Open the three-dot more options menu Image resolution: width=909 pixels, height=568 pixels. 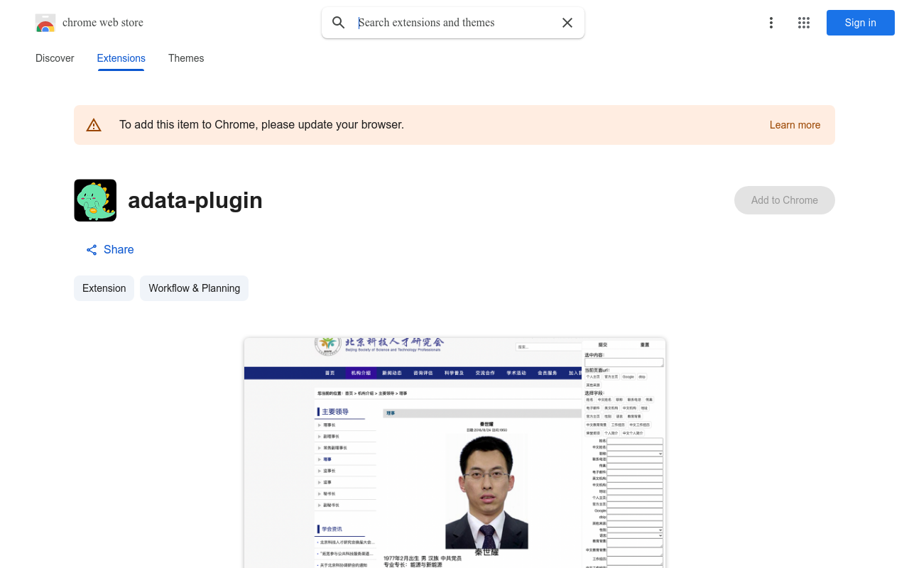(771, 23)
